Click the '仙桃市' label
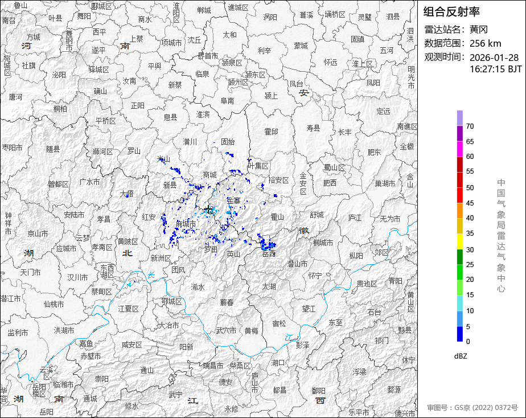This screenshot has height=418, width=526. pyautogui.click(x=54, y=304)
